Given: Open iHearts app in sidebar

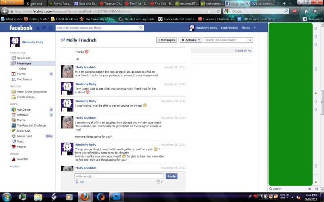Looking at the screenshot, I should tap(21, 147).
